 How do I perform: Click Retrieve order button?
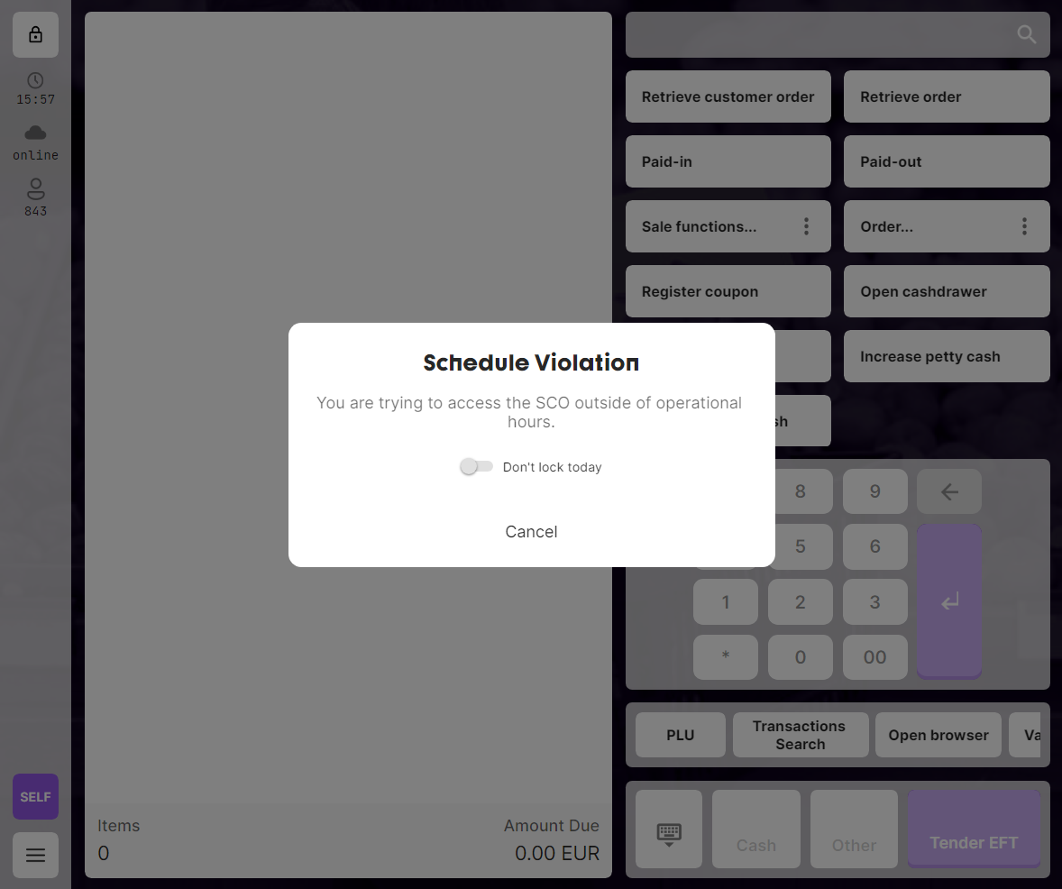(947, 96)
